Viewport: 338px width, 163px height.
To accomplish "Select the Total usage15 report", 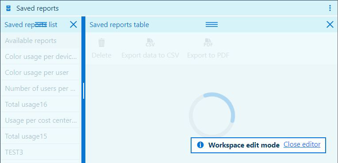I will coord(41,136).
